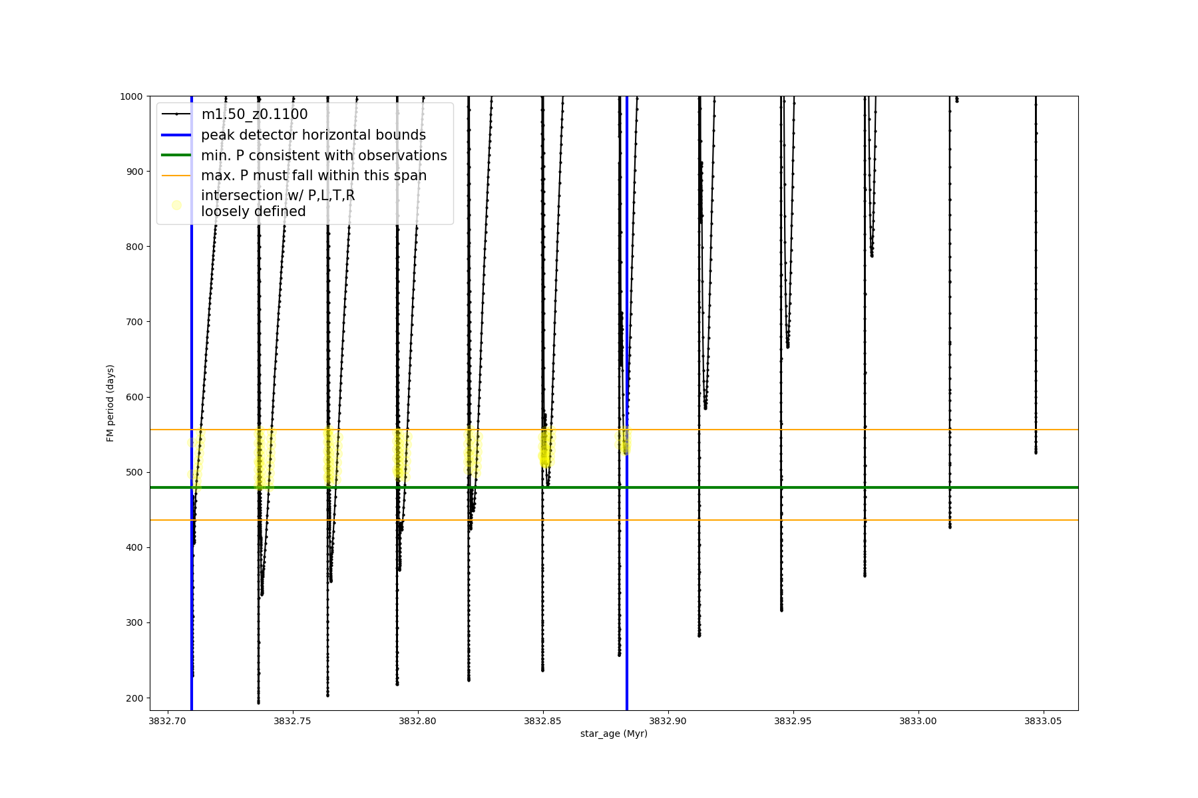The width and height of the screenshot is (1198, 798).
Task: Click the yellow highlighted cluster near 3832.85
Action: [546, 449]
